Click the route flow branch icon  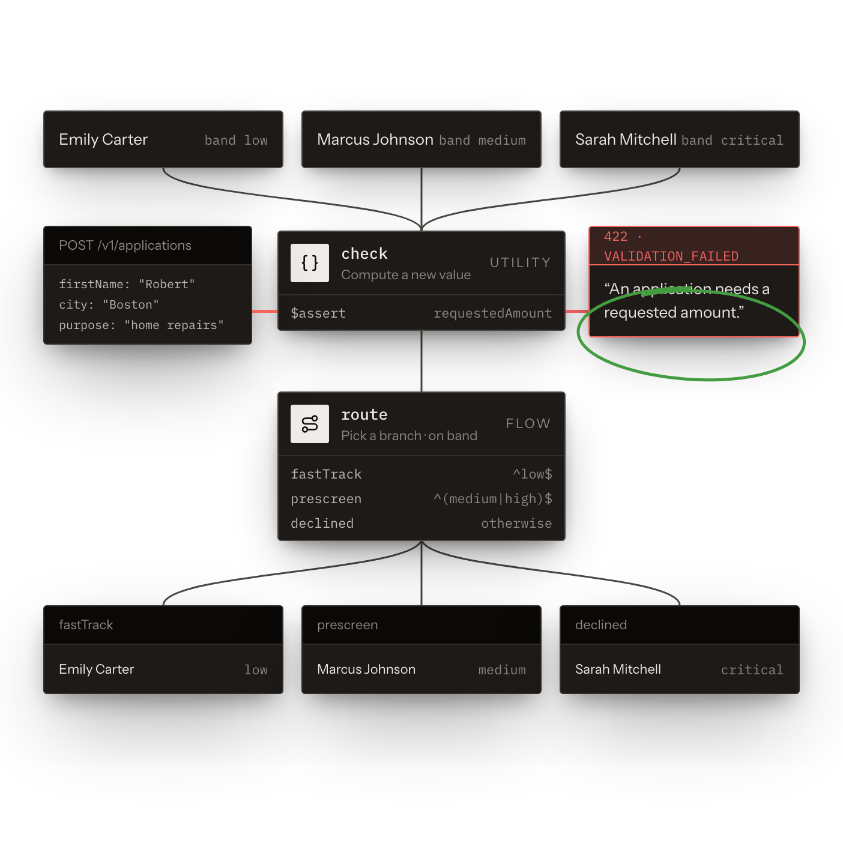click(310, 424)
